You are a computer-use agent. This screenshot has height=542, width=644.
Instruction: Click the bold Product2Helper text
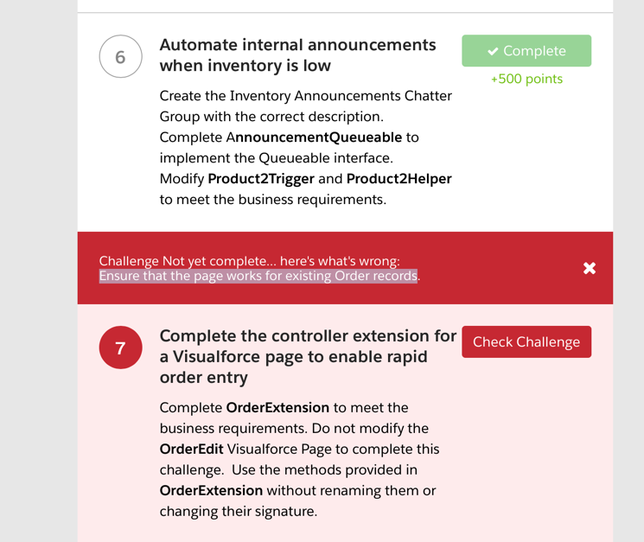(399, 179)
